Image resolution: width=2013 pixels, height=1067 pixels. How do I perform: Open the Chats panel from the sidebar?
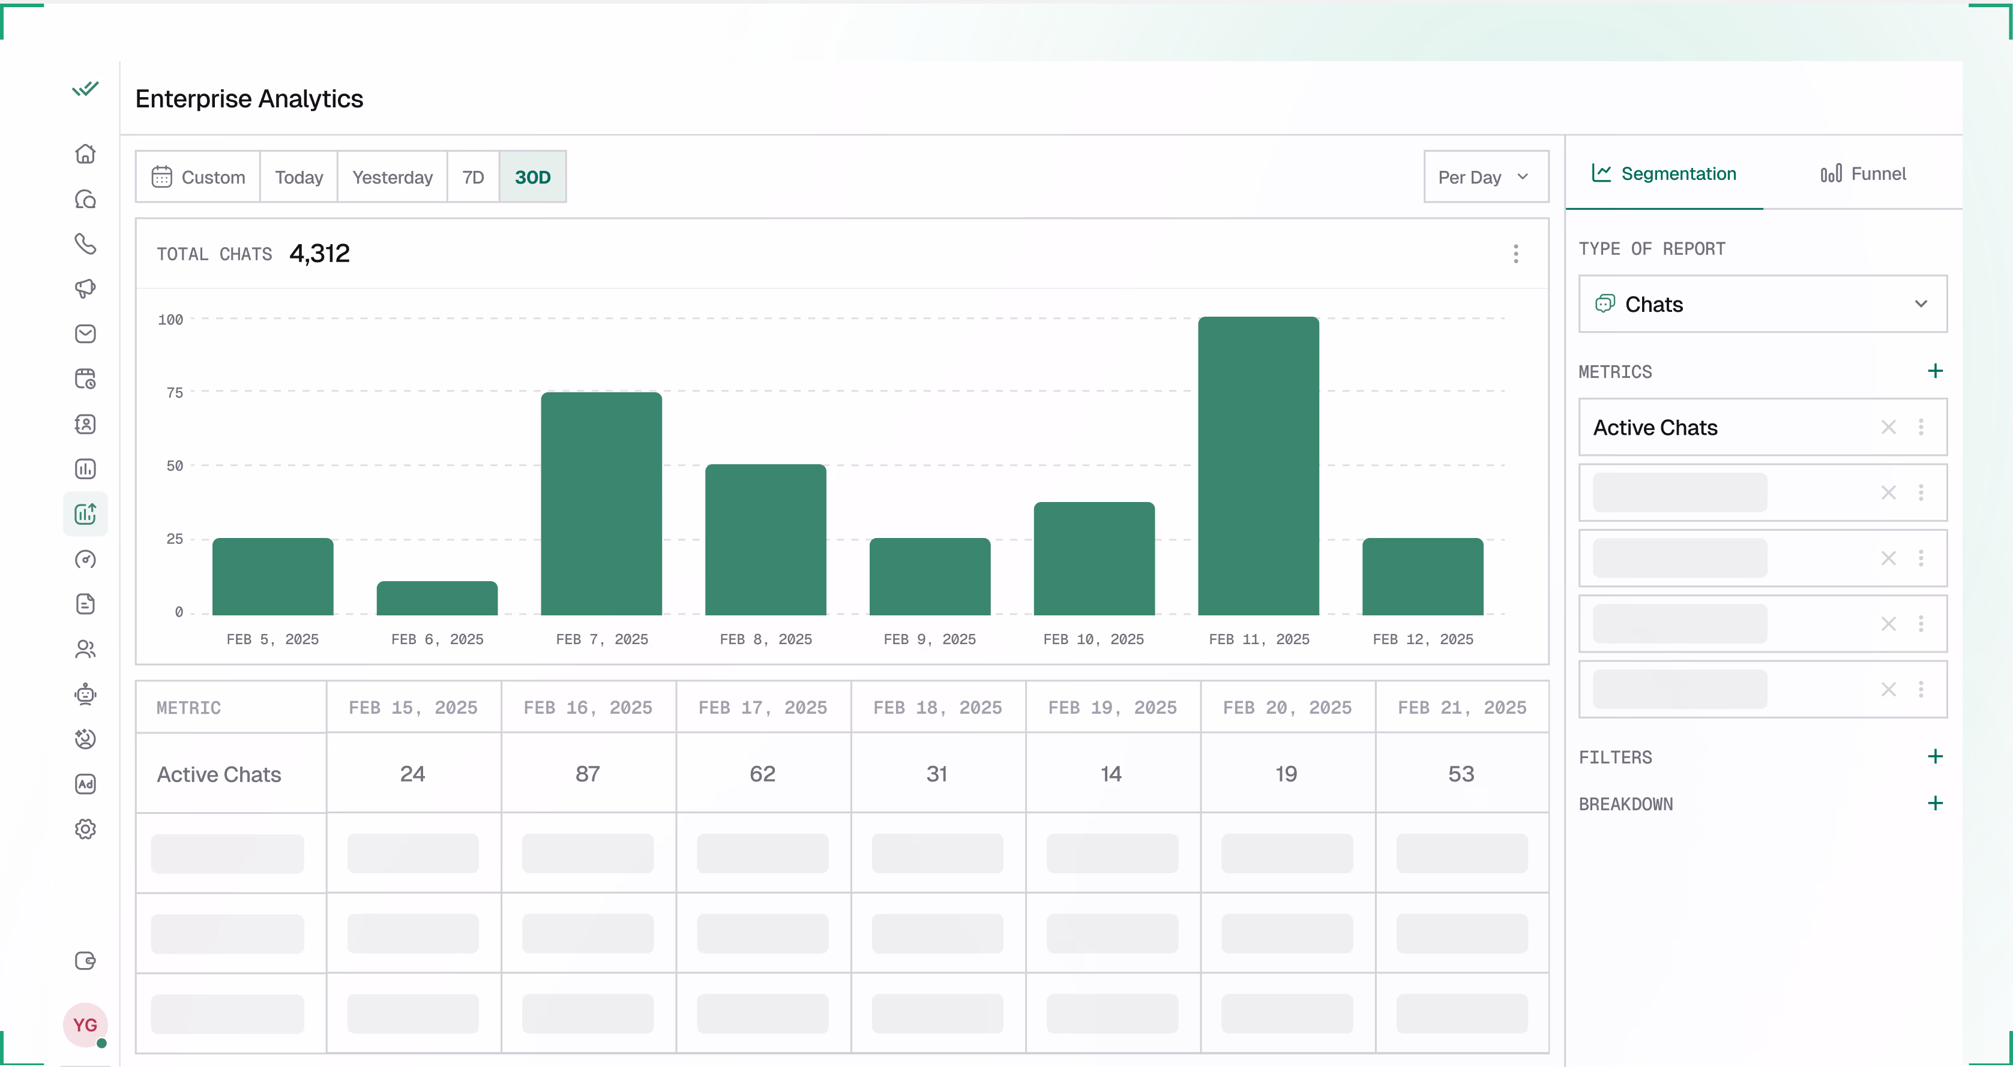[x=85, y=199]
